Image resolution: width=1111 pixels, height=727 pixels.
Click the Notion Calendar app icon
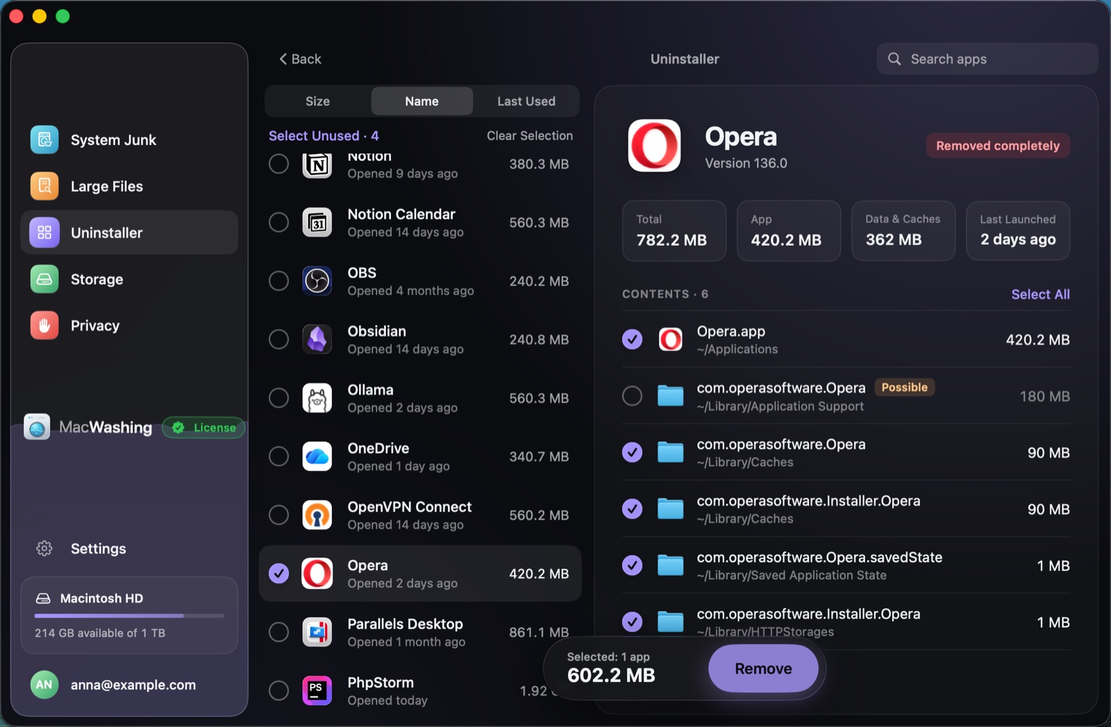(317, 222)
